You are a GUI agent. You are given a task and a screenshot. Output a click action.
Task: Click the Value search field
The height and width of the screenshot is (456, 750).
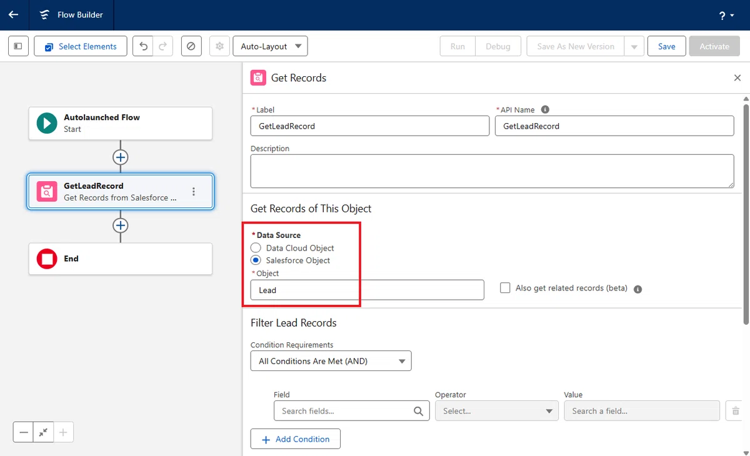pyautogui.click(x=642, y=411)
